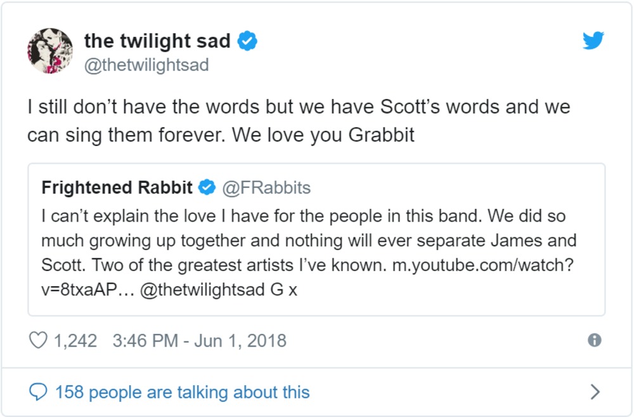Open '158 people are talking about this'
Screen dimensions: 634x417
(x=182, y=392)
